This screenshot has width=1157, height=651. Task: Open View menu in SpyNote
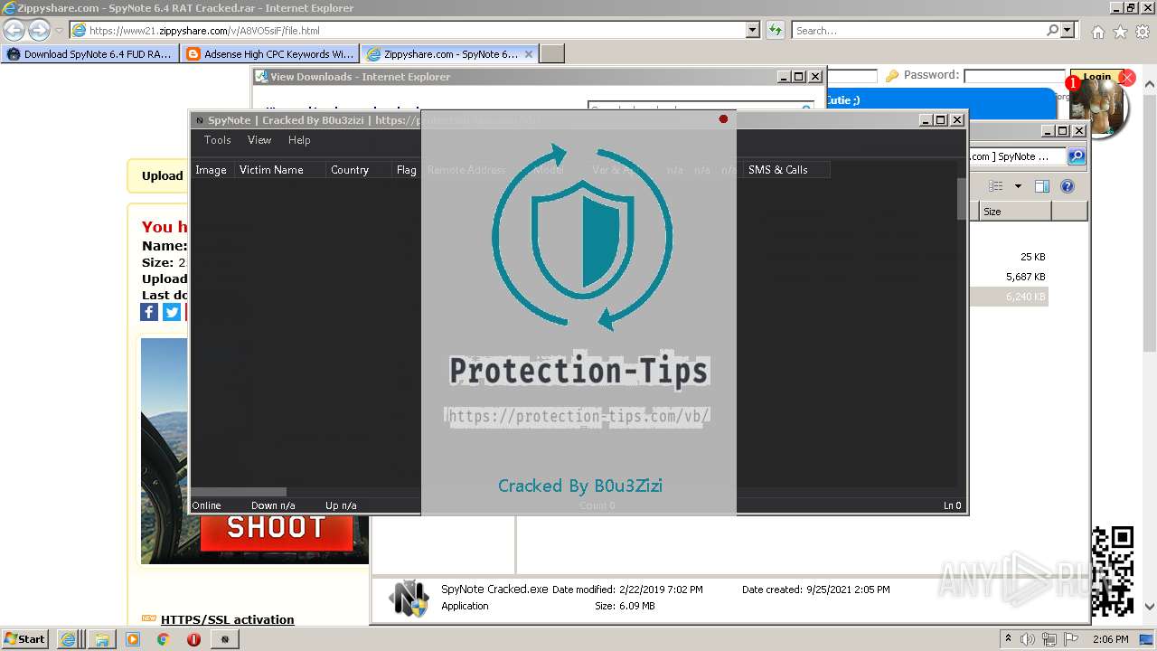pyautogui.click(x=259, y=140)
